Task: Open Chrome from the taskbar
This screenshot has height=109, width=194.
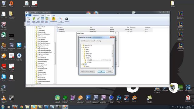Action: click(22, 107)
